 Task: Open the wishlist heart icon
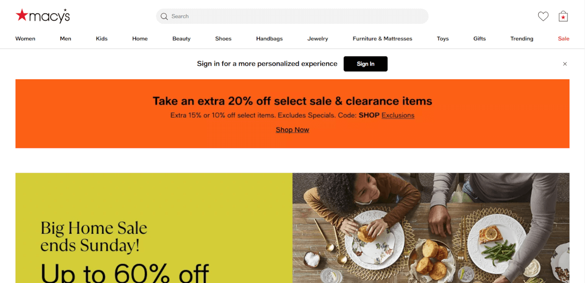point(543,16)
